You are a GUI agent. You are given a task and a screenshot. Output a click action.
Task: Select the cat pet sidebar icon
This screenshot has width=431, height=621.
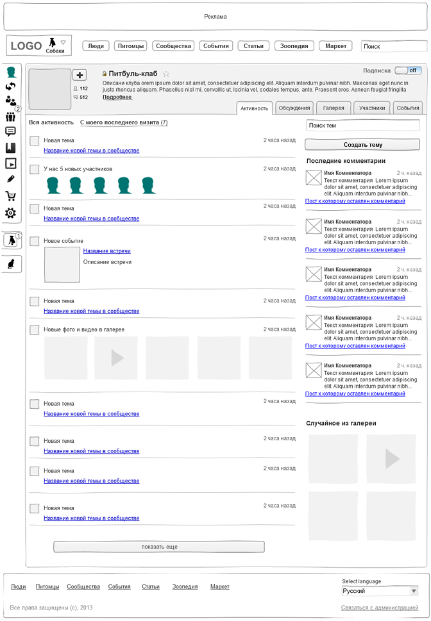[x=12, y=264]
